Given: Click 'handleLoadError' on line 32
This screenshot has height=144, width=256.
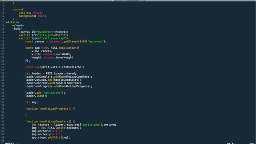Looking at the screenshot, I should [x=68, y=83].
